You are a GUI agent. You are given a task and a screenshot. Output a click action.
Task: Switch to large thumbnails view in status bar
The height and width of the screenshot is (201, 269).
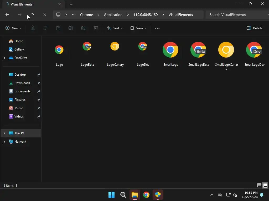[x=265, y=186]
